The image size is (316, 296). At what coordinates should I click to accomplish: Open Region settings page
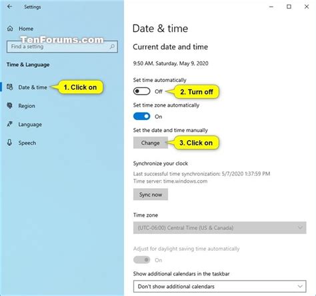27,106
